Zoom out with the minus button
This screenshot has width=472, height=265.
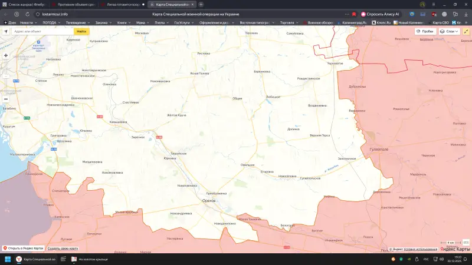click(x=6, y=98)
